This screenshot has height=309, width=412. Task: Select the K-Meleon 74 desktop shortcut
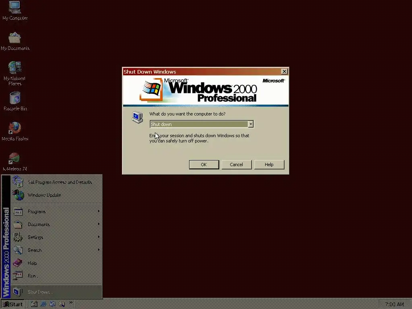15,161
